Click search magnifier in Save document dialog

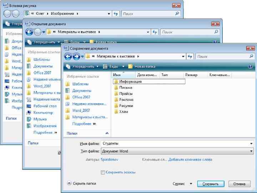(x=251, y=56)
